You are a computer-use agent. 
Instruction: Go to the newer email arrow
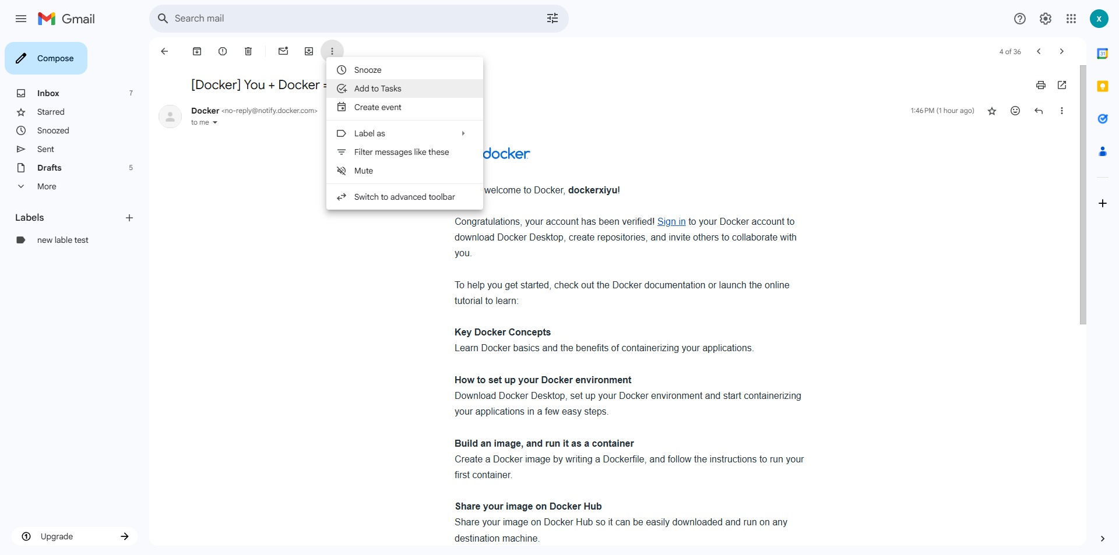pyautogui.click(x=1039, y=51)
